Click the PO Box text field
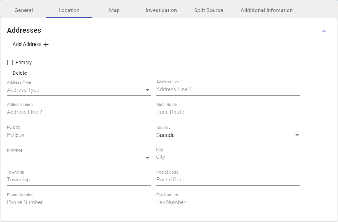 click(x=78, y=135)
